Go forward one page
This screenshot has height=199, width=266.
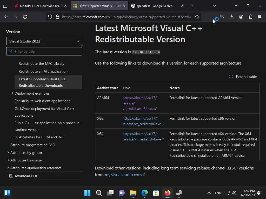click(x=16, y=17)
